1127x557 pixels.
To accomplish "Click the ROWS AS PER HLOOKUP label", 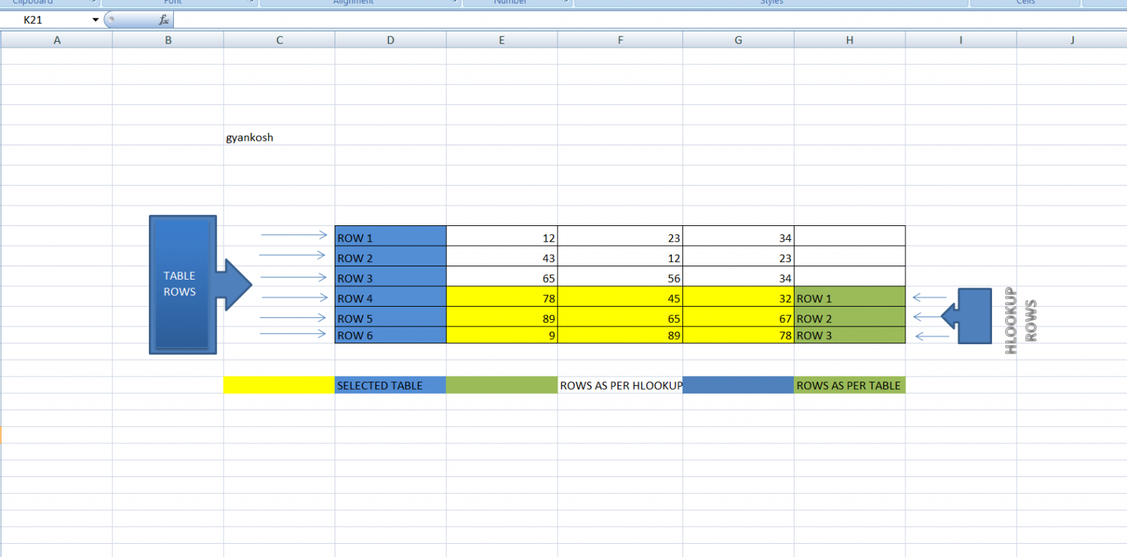I will click(620, 385).
